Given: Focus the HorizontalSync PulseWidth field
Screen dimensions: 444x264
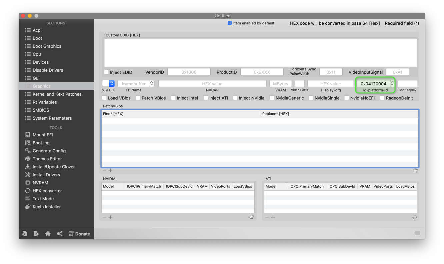Looking at the screenshot, I should pyautogui.click(x=331, y=72).
